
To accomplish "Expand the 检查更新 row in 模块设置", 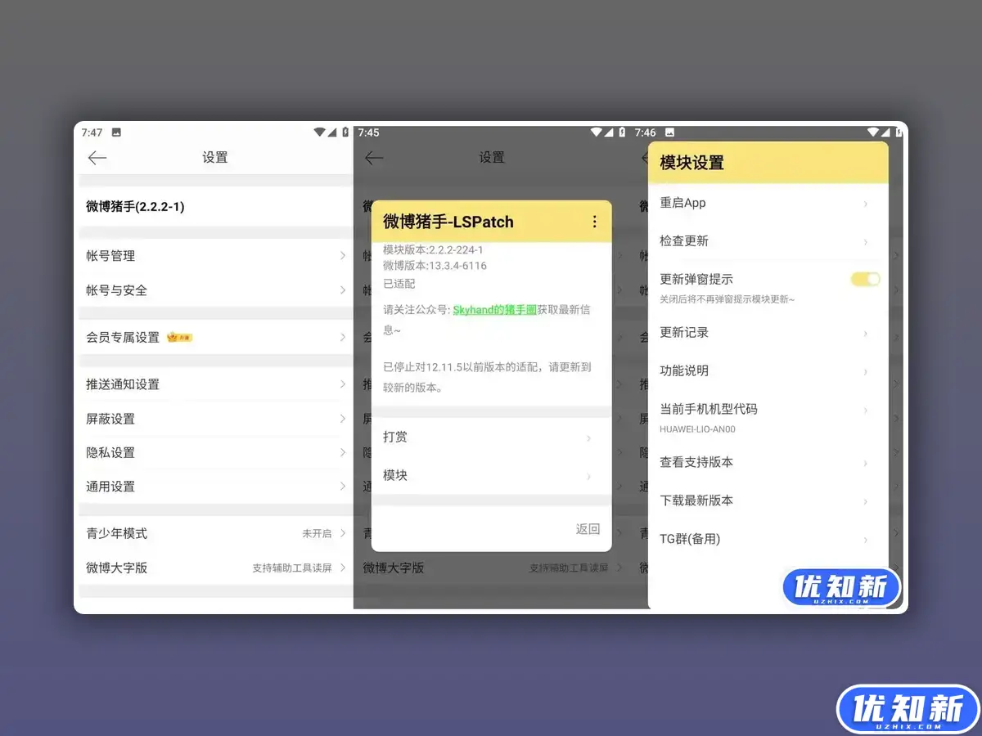I will pos(866,241).
